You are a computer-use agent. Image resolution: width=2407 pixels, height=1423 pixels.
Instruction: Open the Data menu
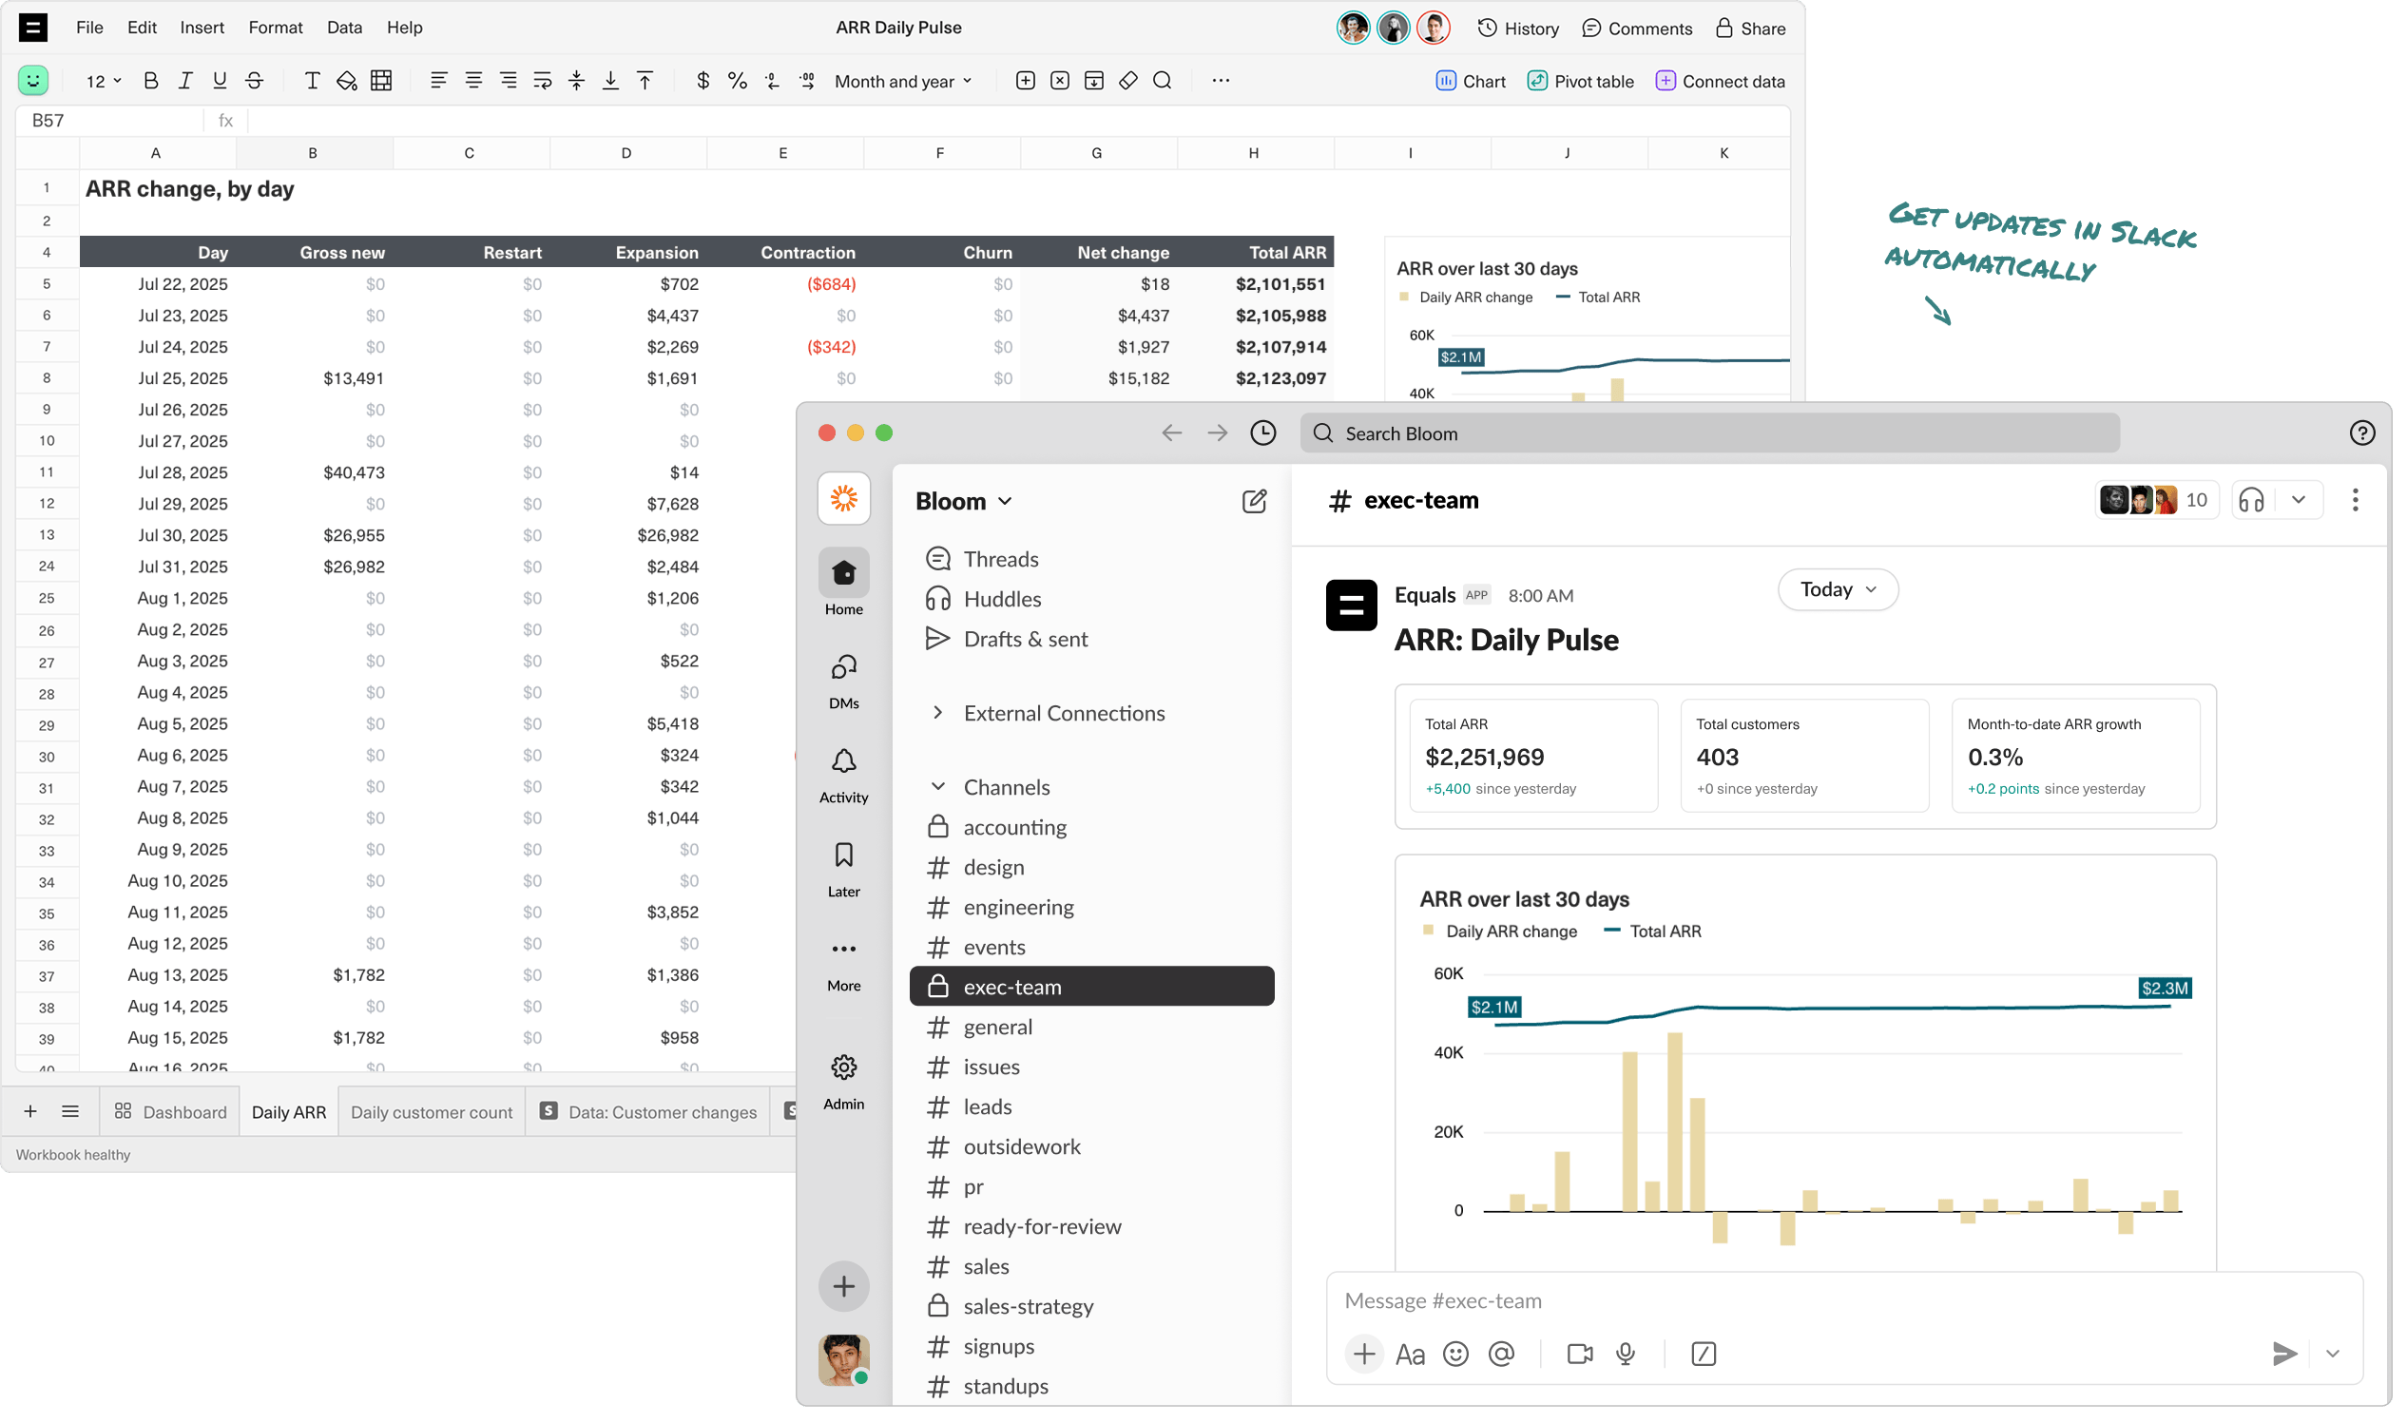tap(345, 28)
